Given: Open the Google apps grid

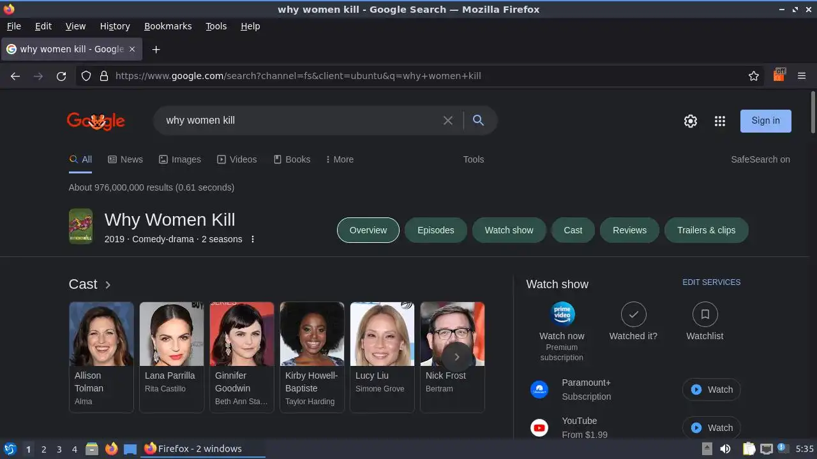Looking at the screenshot, I should pos(720,121).
